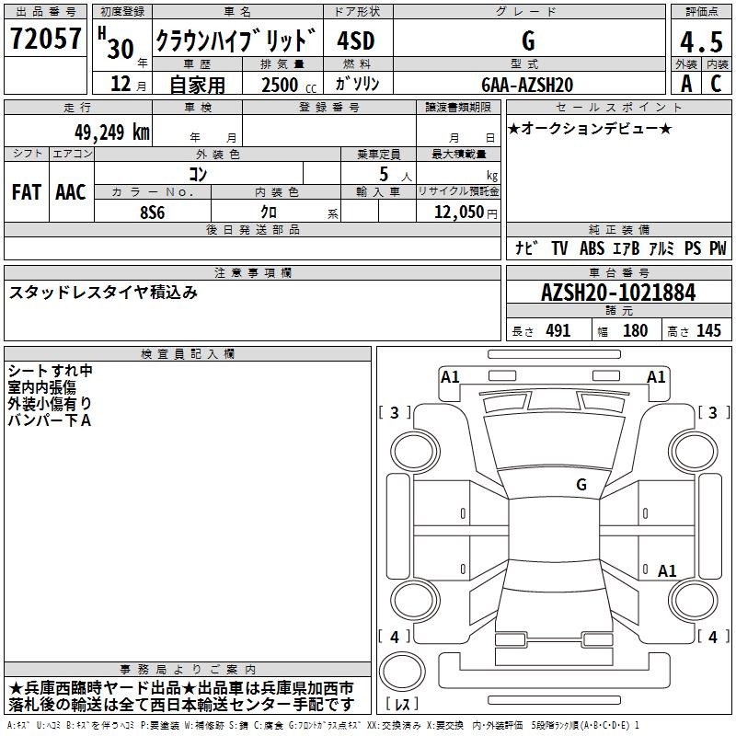Select chassis number AZSH20-1021884
The image size is (736, 736).
click(618, 293)
